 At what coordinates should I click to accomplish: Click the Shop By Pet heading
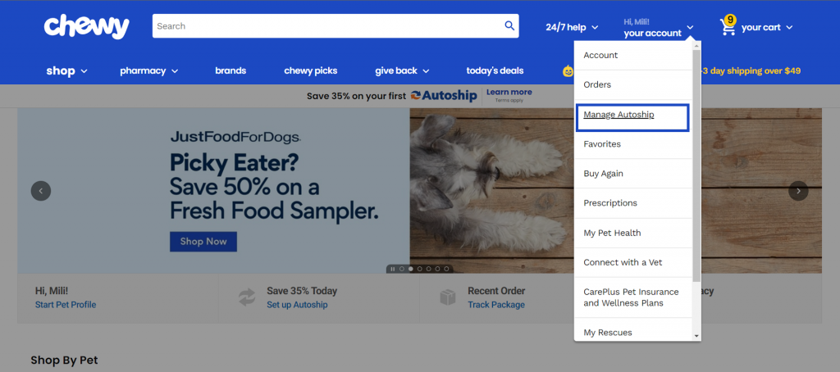(64, 361)
